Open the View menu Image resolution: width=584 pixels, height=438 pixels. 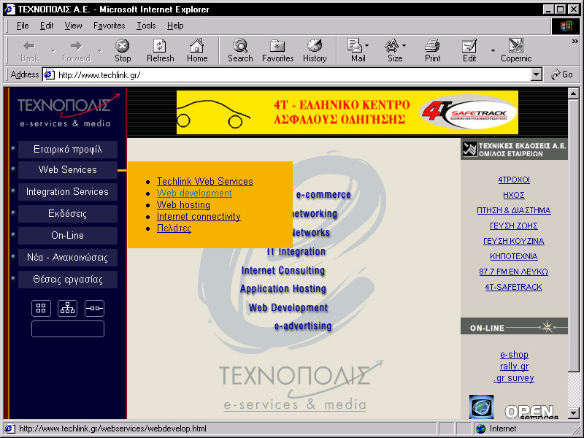click(73, 26)
